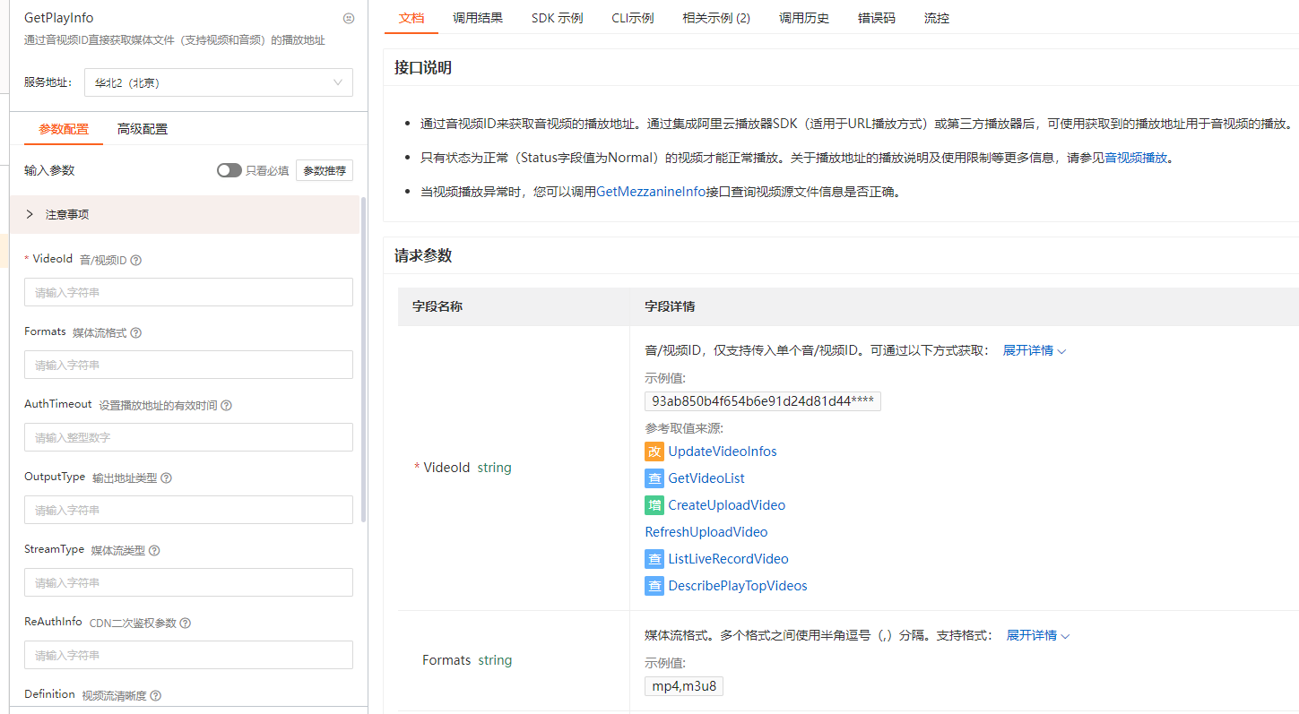Open the ListLiveRecordVideo link
The height and width of the screenshot is (714, 1299).
pos(729,559)
